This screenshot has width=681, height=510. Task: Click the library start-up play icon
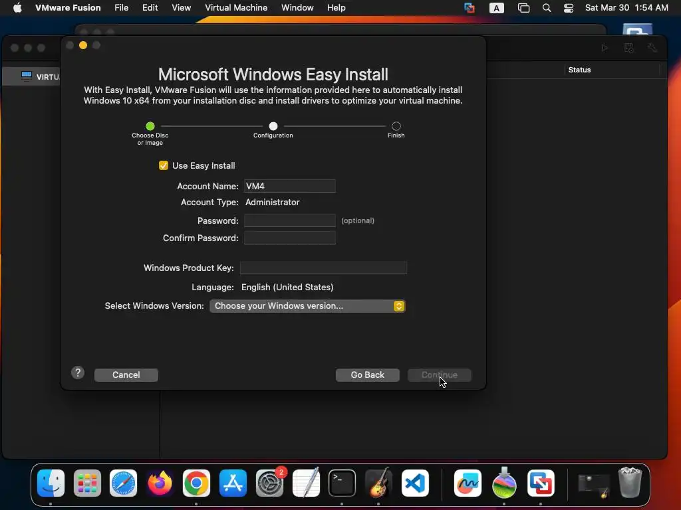tap(605, 48)
